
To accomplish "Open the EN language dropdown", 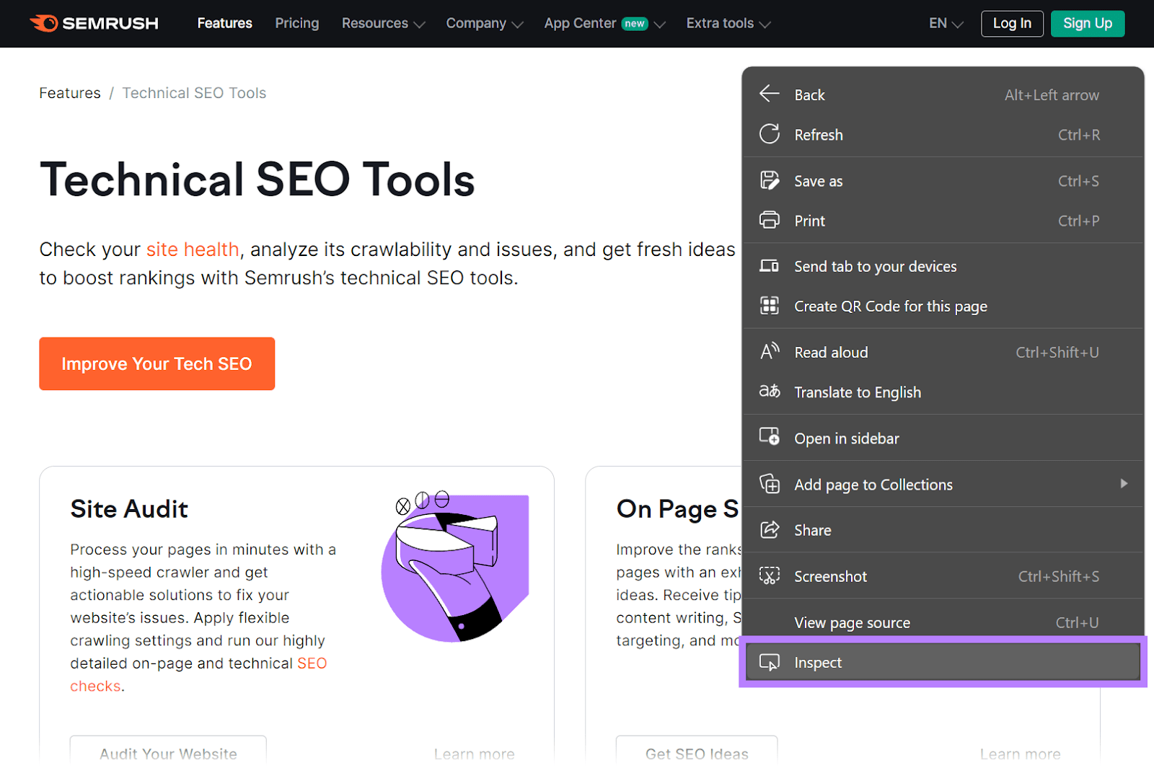I will coord(945,23).
